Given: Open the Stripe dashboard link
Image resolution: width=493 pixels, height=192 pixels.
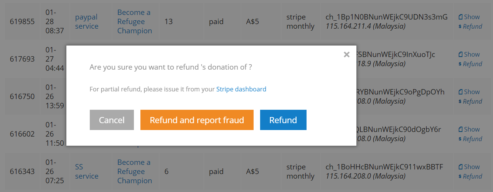Looking at the screenshot, I should 241,89.
